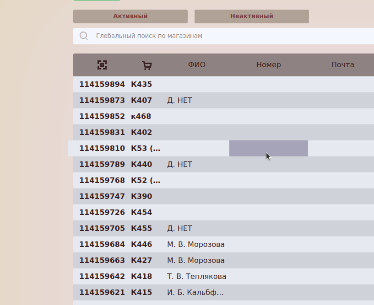The image size is (374, 305).
Task: Click the highlighted number cell in K53 row
Action: [x=268, y=149]
